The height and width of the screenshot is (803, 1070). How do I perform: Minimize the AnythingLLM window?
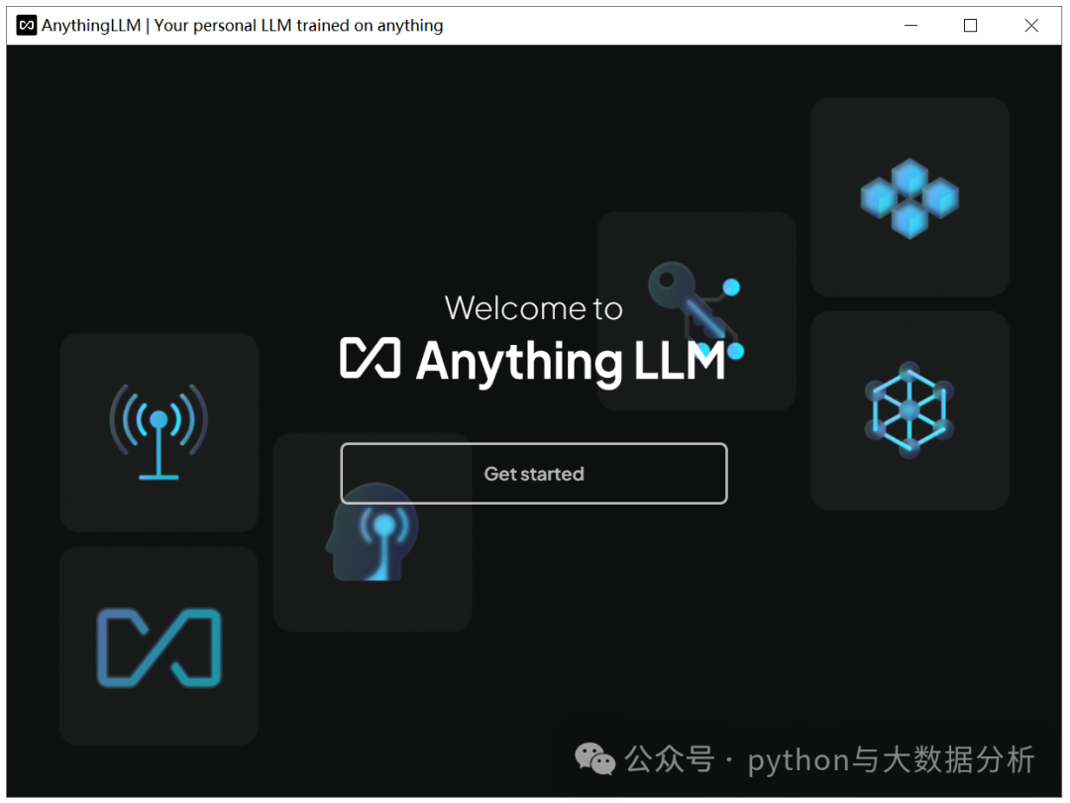[x=911, y=26]
